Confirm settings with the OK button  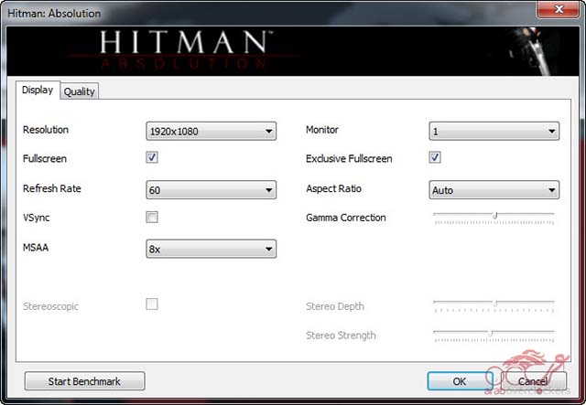[x=460, y=380]
